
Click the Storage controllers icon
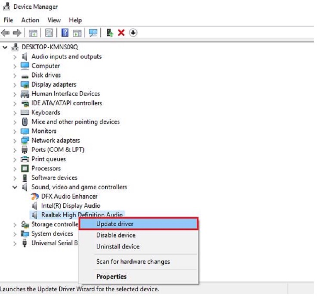[25, 224]
